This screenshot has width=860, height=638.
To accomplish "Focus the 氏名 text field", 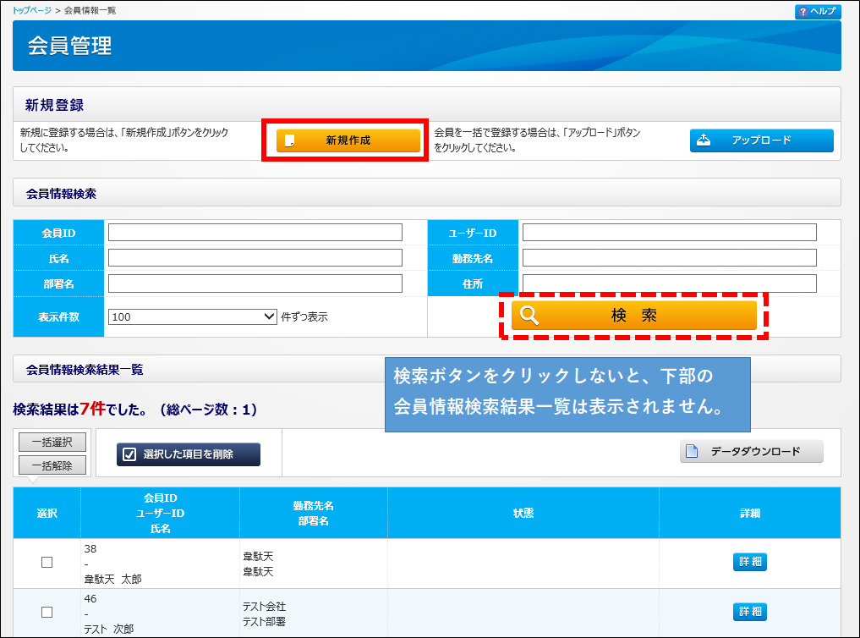I will point(255,258).
